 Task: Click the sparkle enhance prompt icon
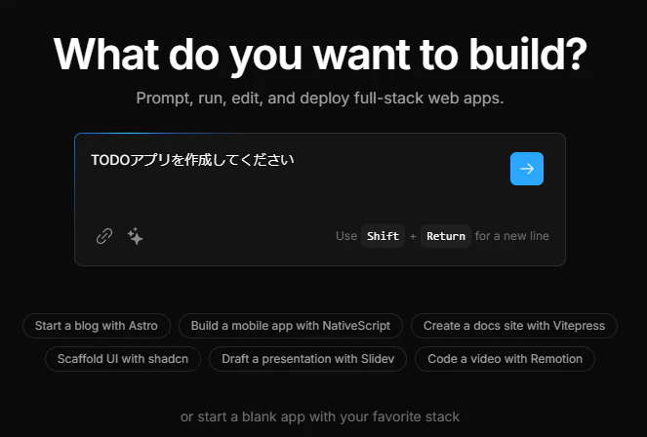click(x=135, y=236)
